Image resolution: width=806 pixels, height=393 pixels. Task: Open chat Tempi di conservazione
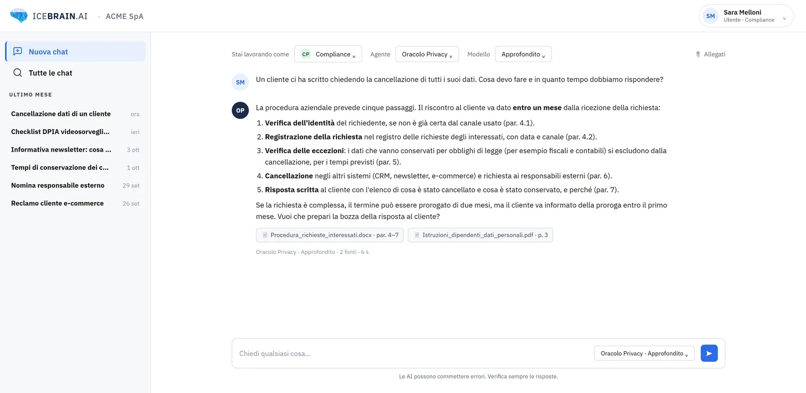(76, 168)
